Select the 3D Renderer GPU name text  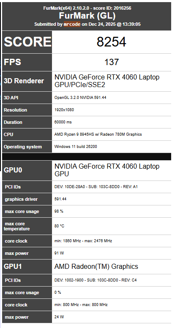(107, 81)
